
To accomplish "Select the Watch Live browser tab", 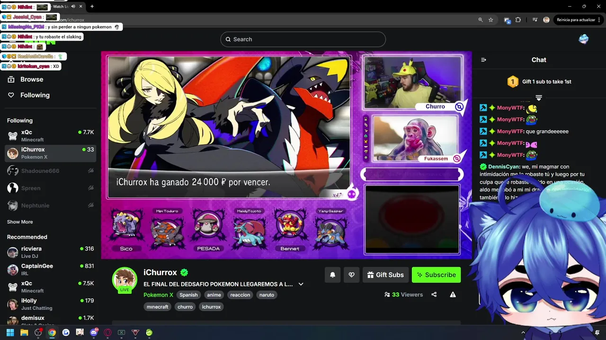I will pyautogui.click(x=62, y=7).
